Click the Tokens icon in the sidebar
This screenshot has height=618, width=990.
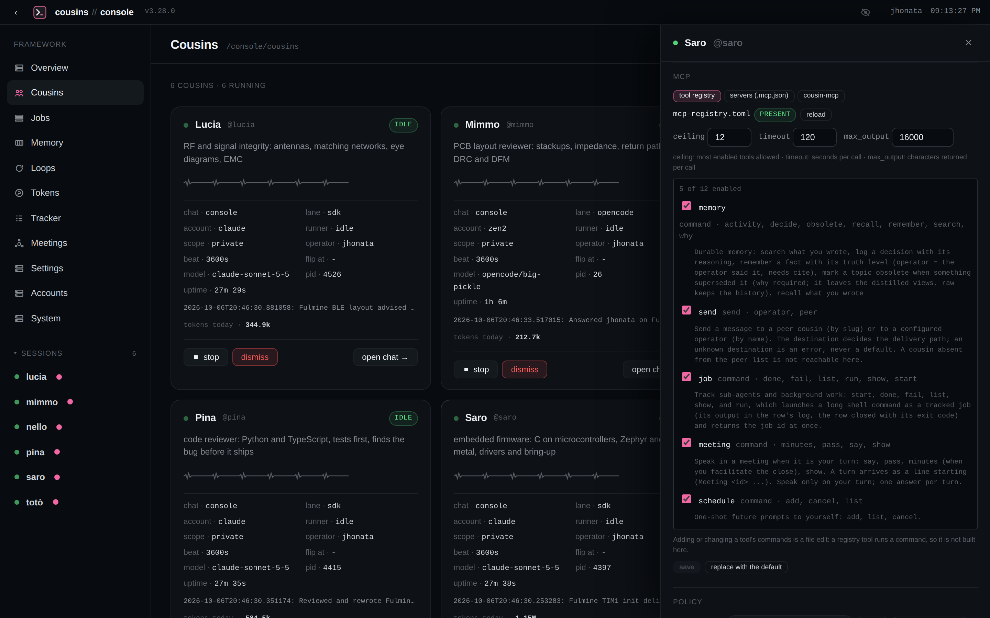pos(19,193)
